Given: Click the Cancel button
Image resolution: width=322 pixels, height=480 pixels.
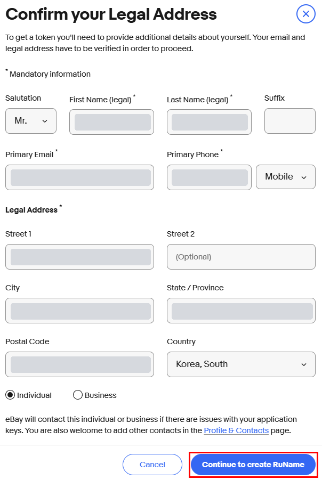Looking at the screenshot, I should pos(152,465).
